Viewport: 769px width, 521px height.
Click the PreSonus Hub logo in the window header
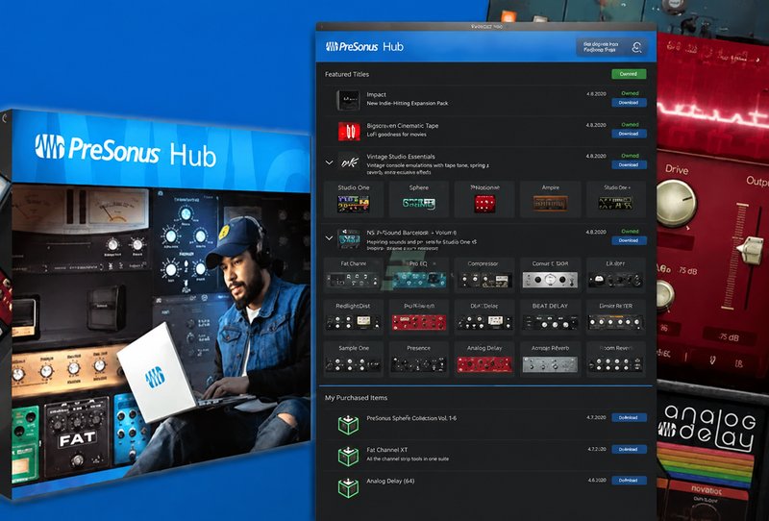tap(364, 46)
